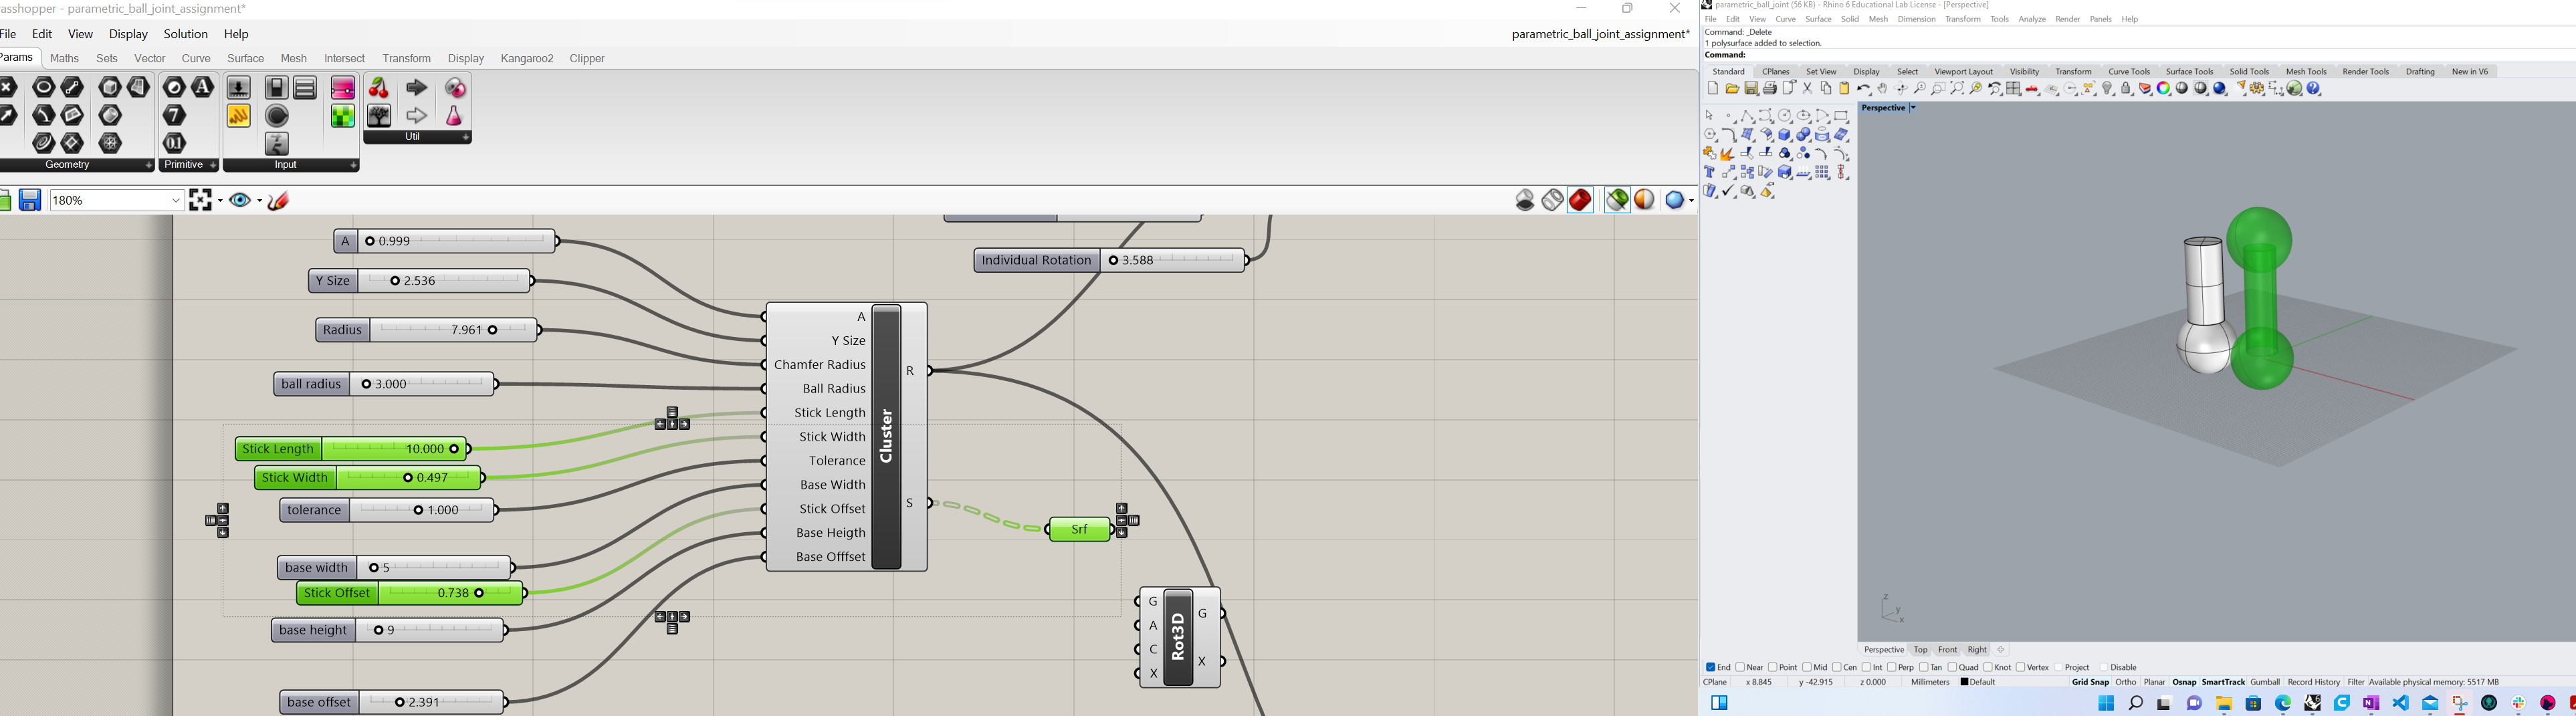Expand the Util panel in Grasshopper ribbon
This screenshot has width=2576, height=716.
point(466,138)
